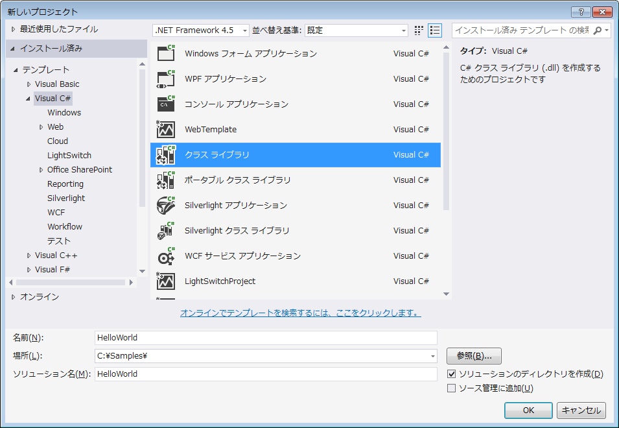Viewport: 619px width, 428px height.
Task: Click the 参照(B)... browse button
Action: (474, 356)
